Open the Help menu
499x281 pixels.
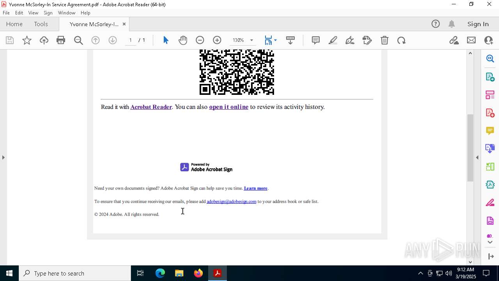coord(85,13)
